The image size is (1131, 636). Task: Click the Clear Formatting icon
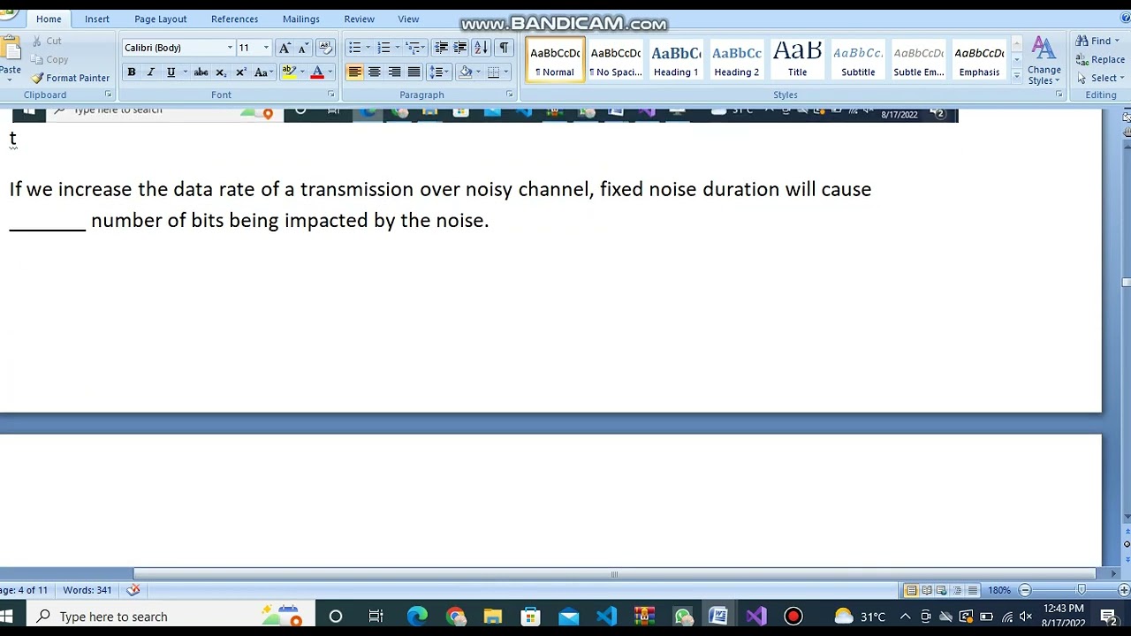(x=325, y=48)
